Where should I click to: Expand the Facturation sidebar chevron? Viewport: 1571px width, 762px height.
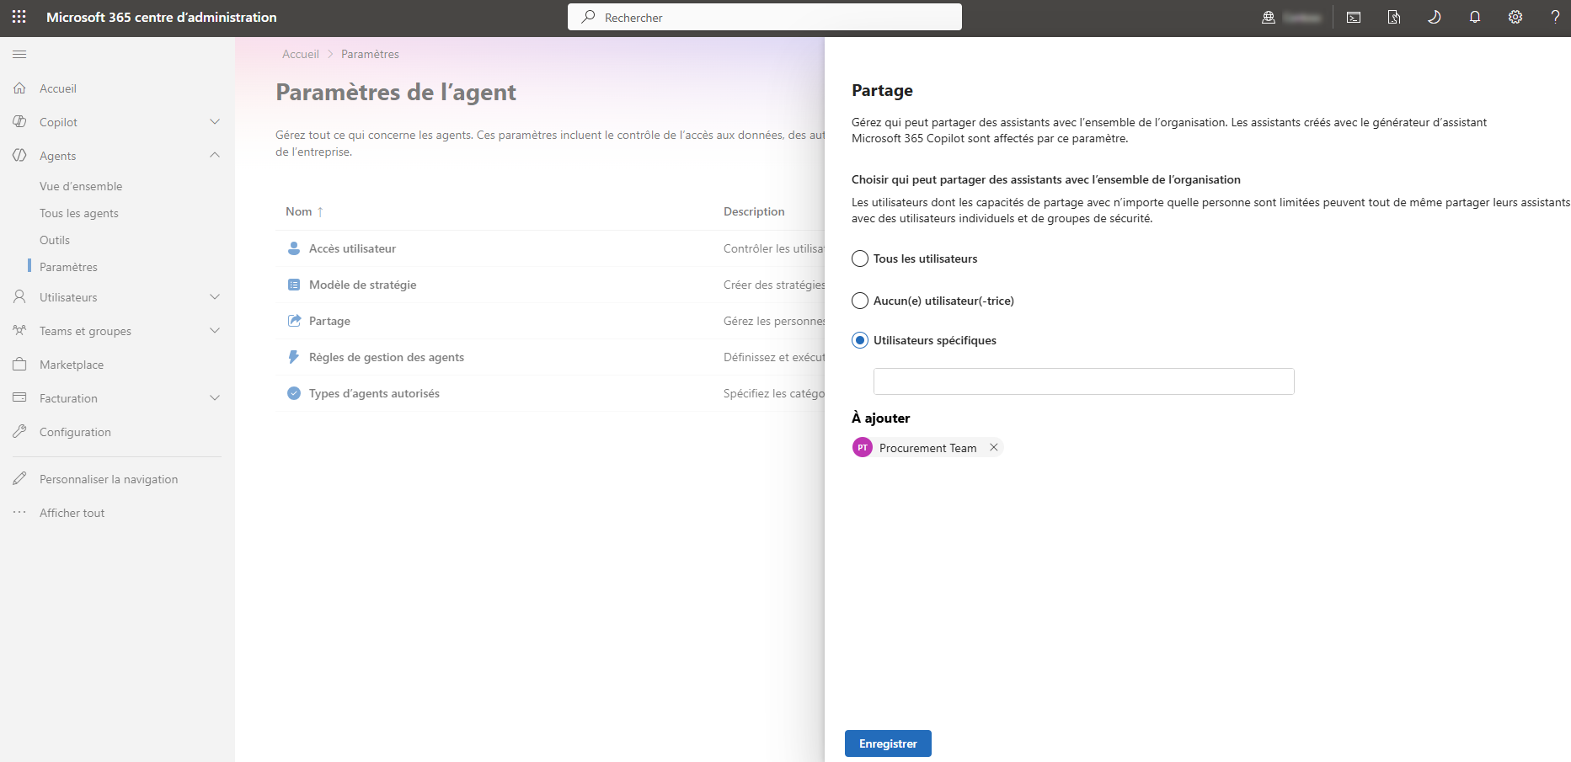click(215, 398)
